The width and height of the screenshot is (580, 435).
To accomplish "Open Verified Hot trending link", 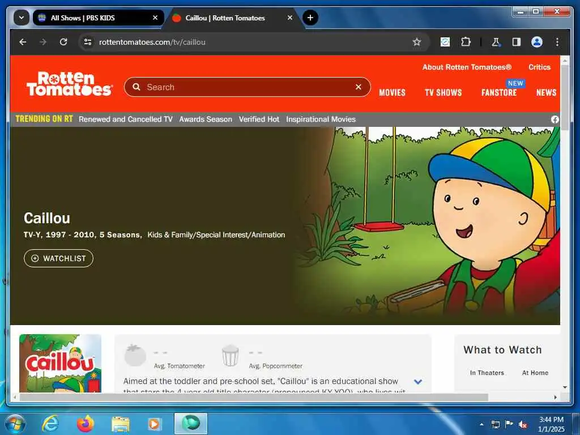I will point(259,119).
